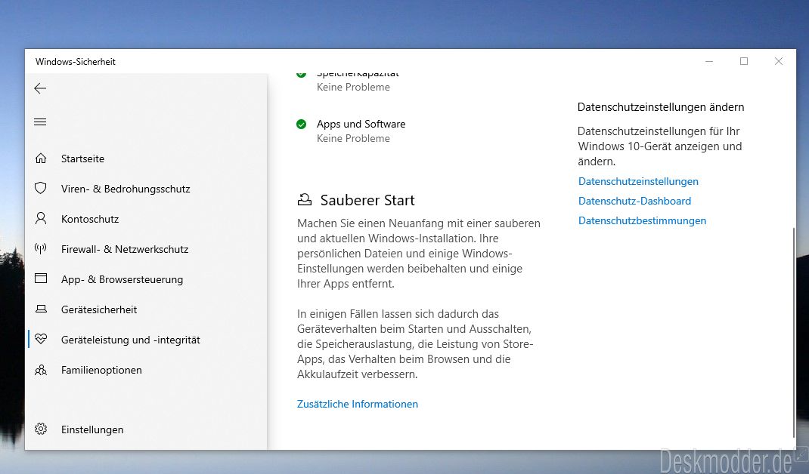Click Keine Probleme under Apps und Software
The width and height of the screenshot is (809, 474).
pos(353,138)
